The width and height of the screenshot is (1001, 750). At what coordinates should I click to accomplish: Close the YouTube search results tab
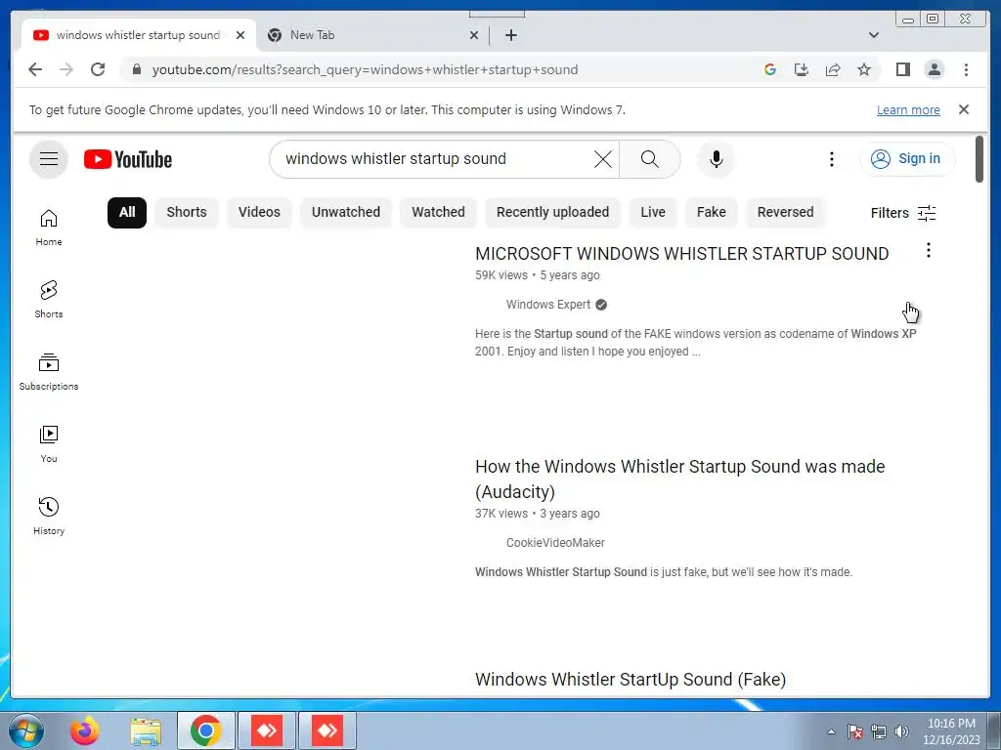[x=240, y=35]
